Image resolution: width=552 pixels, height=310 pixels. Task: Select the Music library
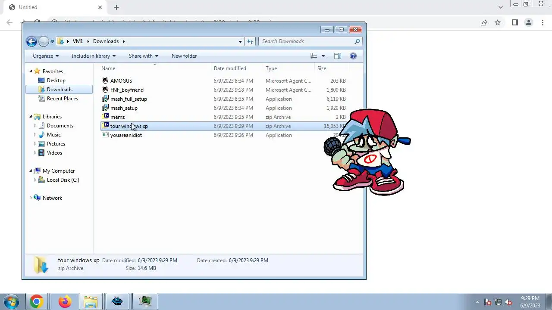click(53, 135)
